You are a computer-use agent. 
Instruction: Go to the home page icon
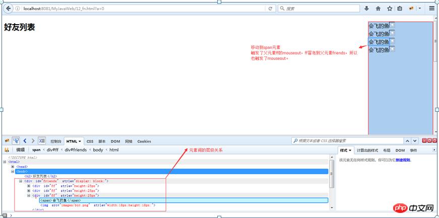378,9
